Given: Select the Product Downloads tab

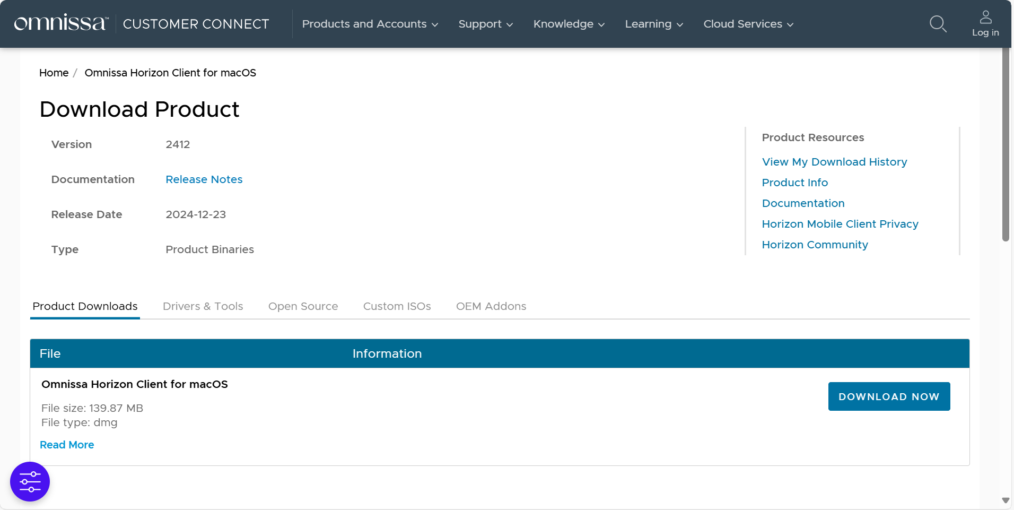Looking at the screenshot, I should [85, 306].
